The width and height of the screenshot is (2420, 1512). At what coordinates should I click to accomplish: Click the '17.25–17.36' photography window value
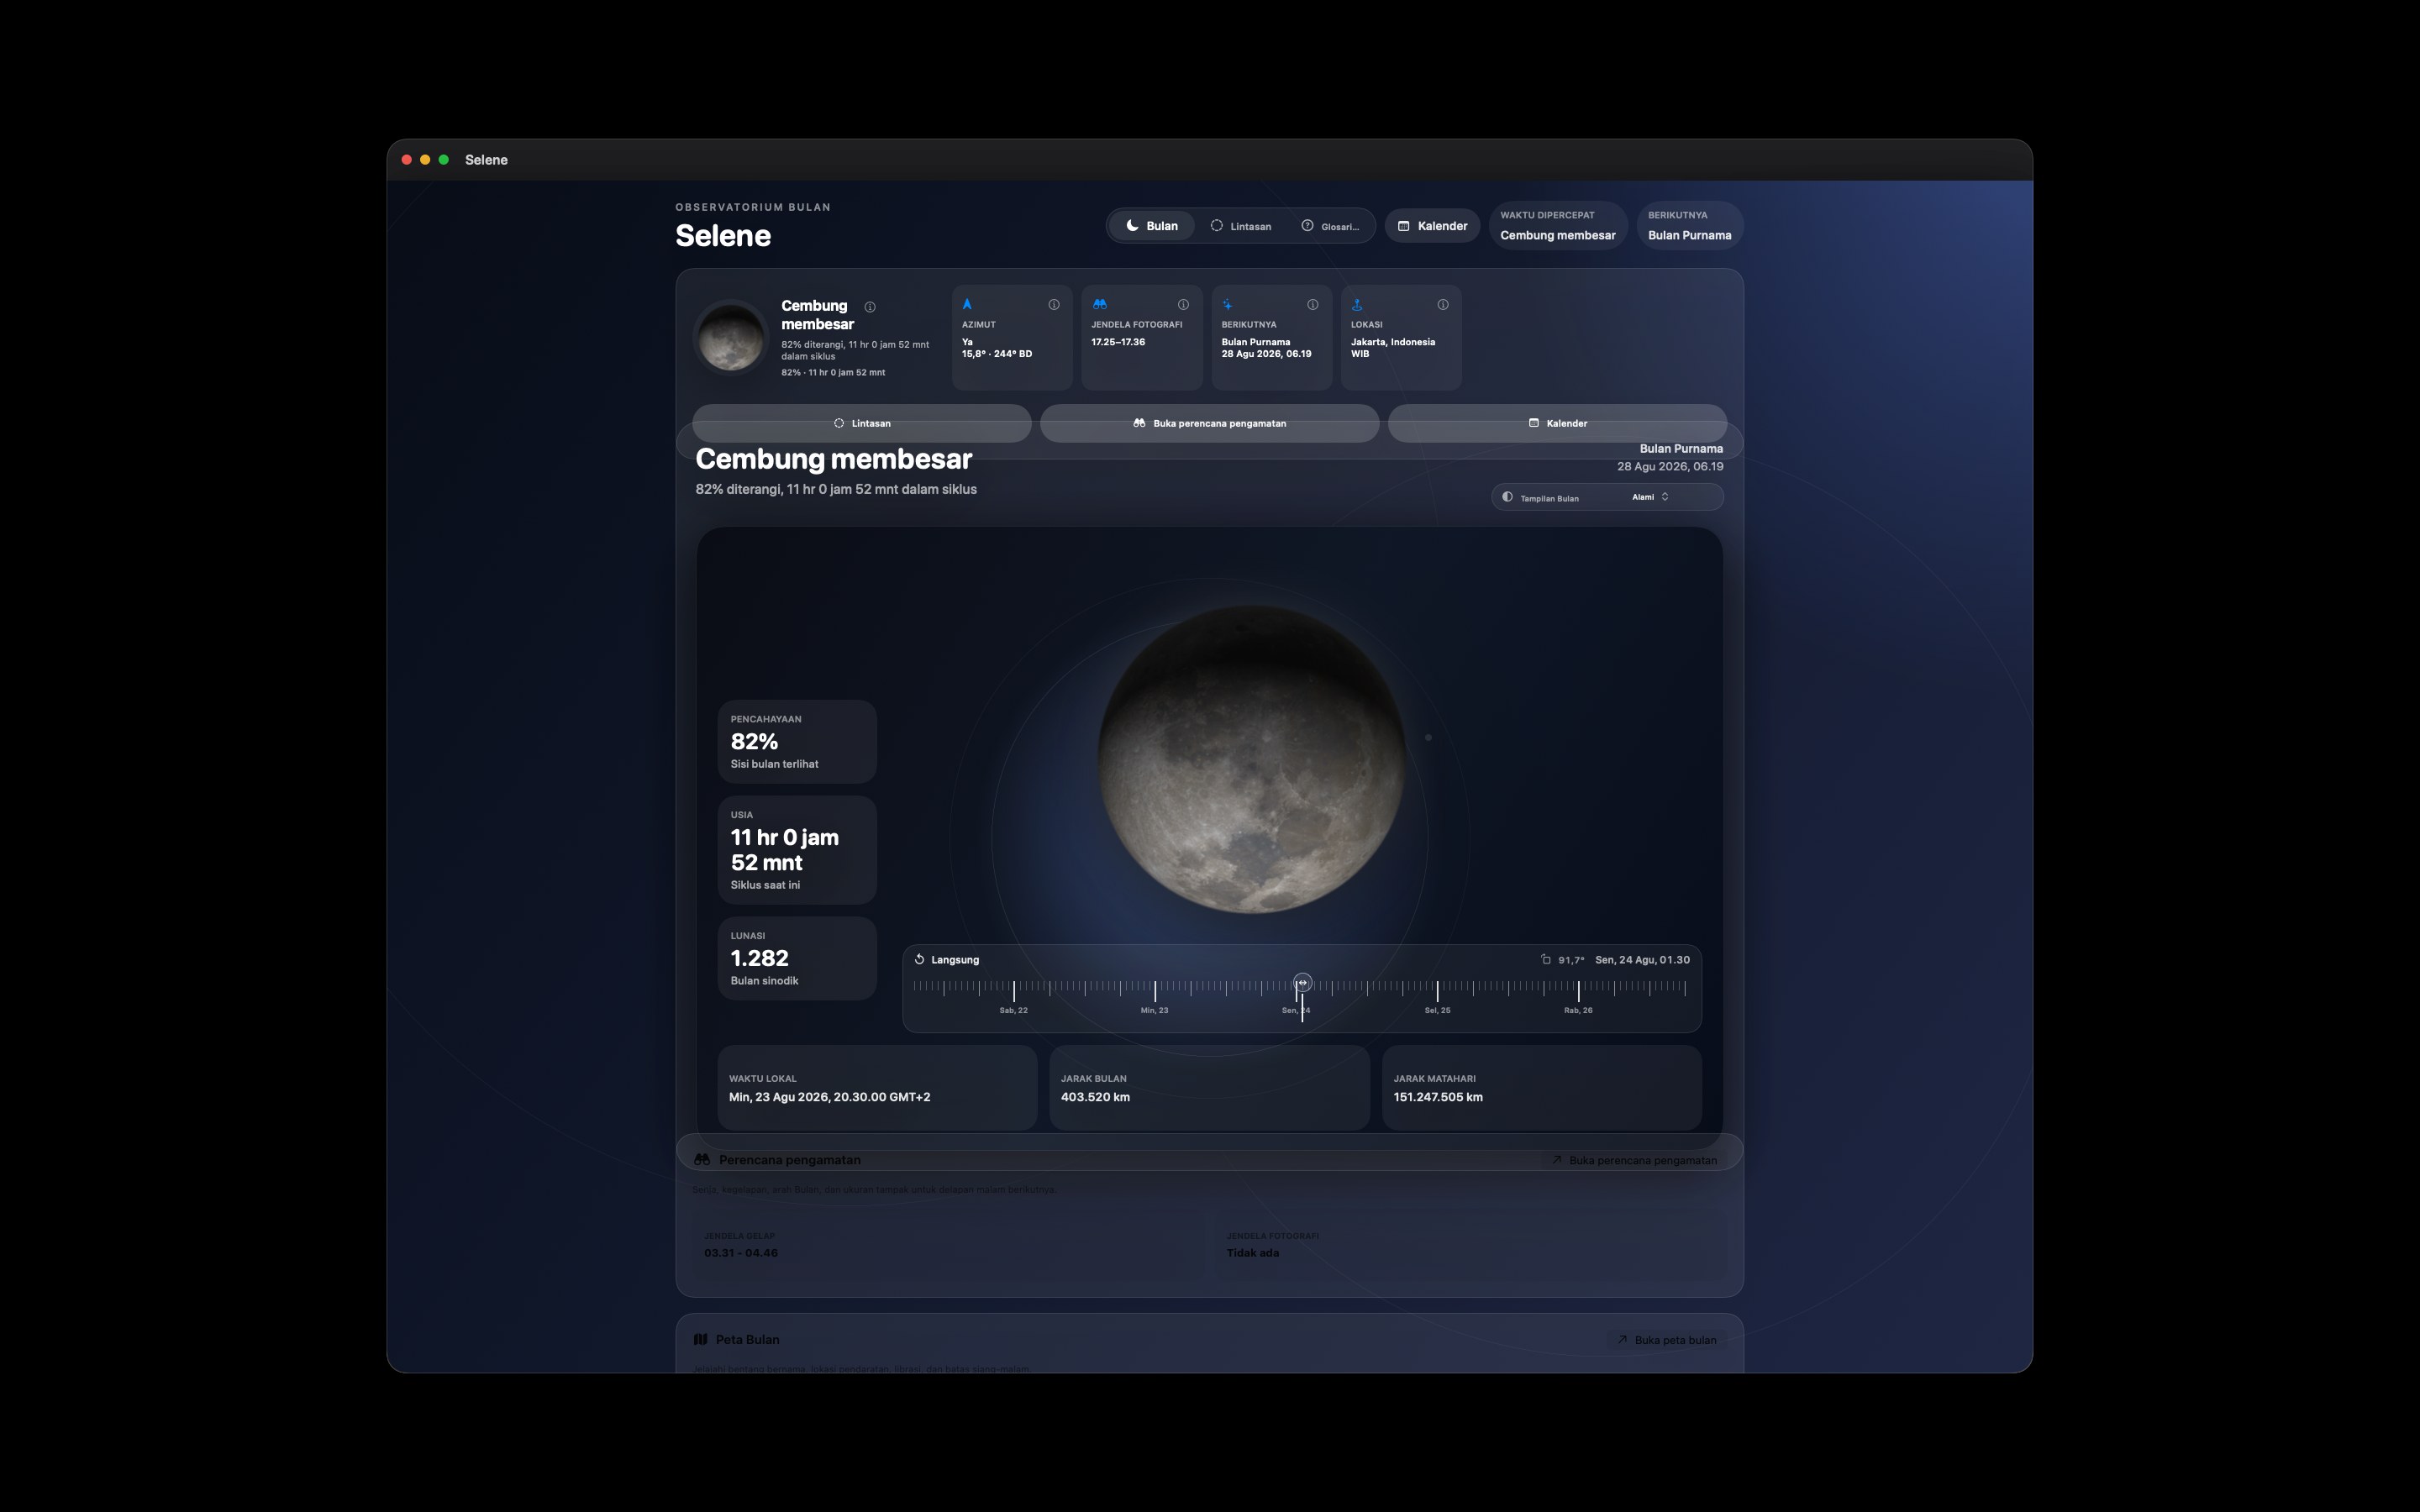1118,342
